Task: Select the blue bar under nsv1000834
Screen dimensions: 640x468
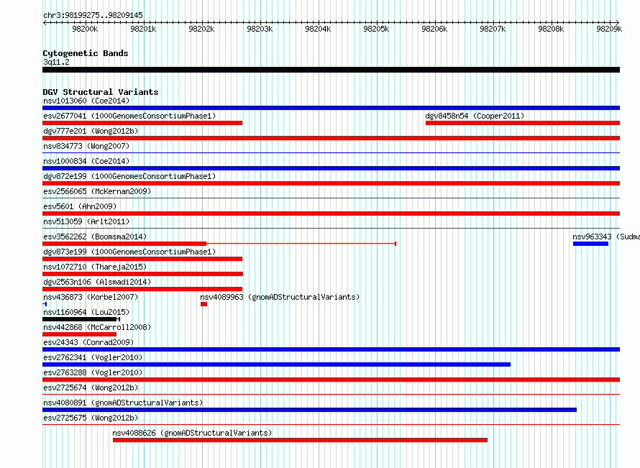Action: (331, 168)
